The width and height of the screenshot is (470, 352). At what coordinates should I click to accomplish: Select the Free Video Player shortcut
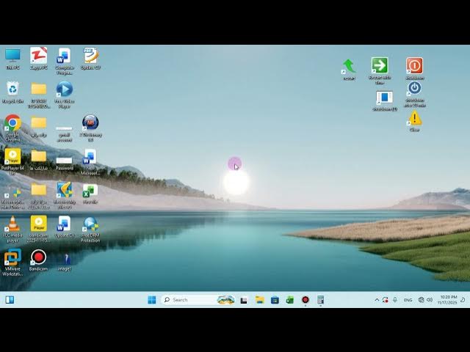[x=65, y=95]
